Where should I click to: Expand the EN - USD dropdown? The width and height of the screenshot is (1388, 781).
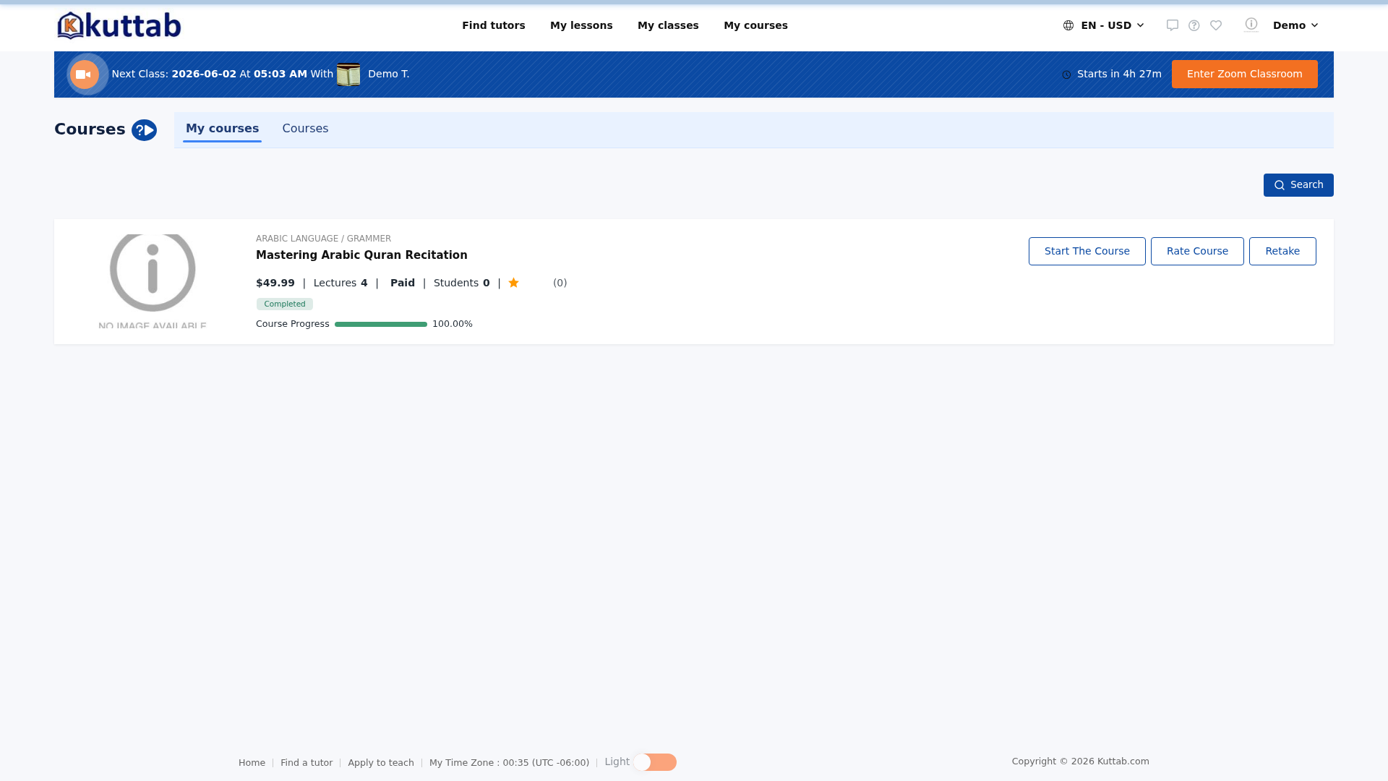coord(1104,25)
